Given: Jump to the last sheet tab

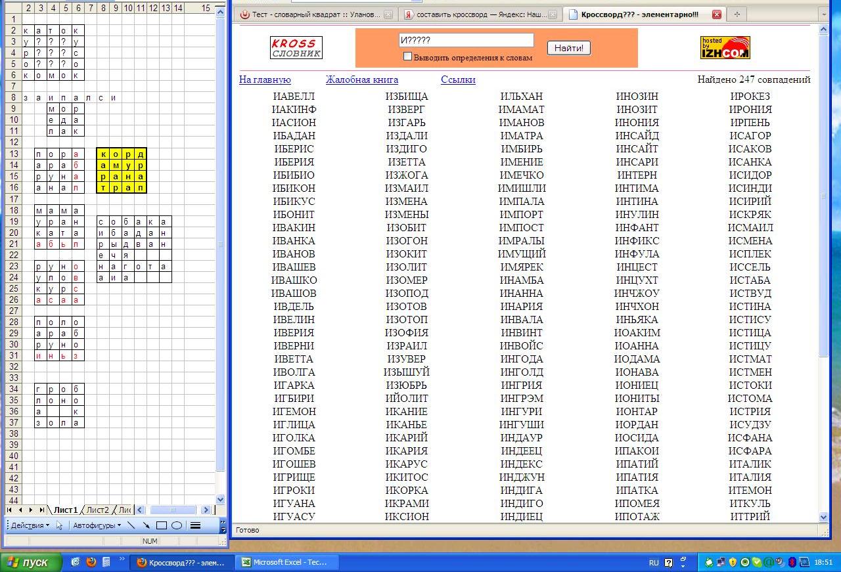Looking at the screenshot, I should pos(41,510).
